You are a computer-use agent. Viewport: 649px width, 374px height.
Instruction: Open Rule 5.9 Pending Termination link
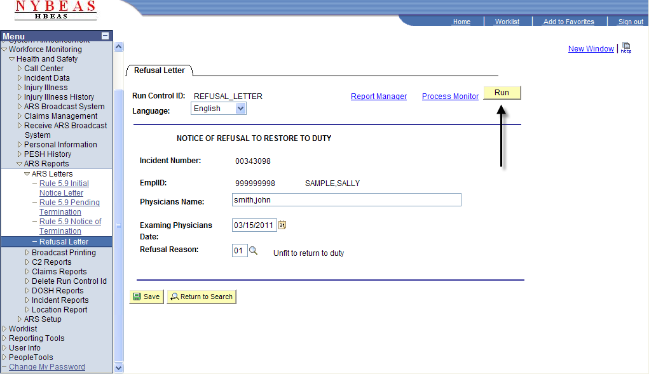[69, 207]
